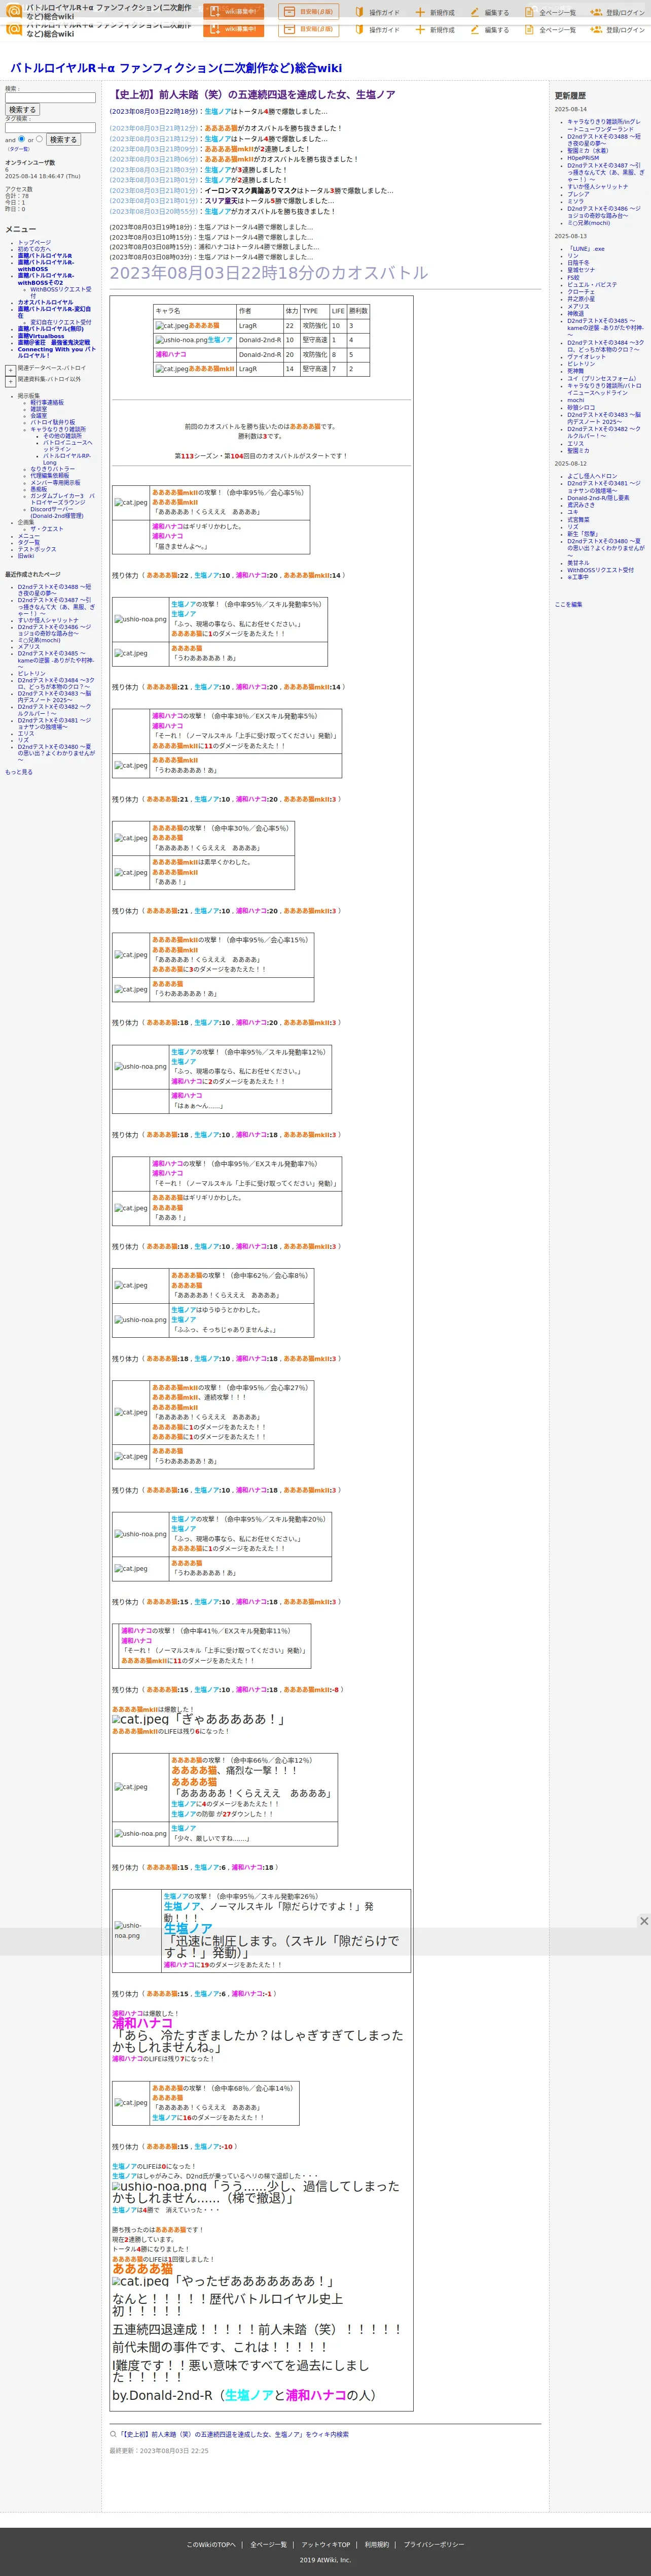Click magnifier icon beside ウィキ内検索 link
This screenshot has height=2576, width=651.
click(x=113, y=2434)
